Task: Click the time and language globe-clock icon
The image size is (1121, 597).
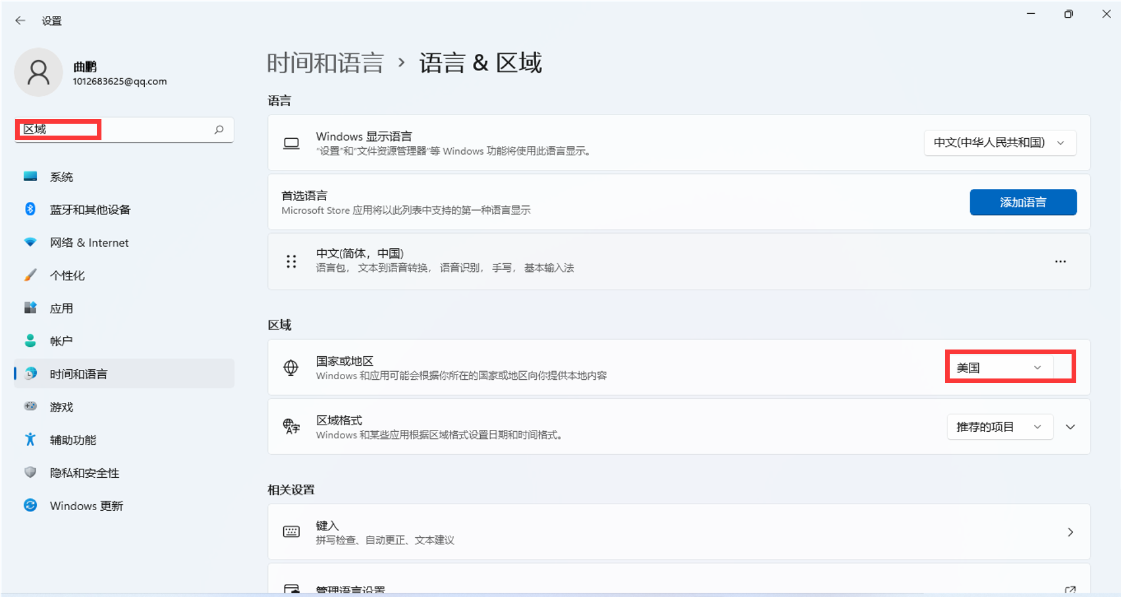Action: [x=30, y=374]
